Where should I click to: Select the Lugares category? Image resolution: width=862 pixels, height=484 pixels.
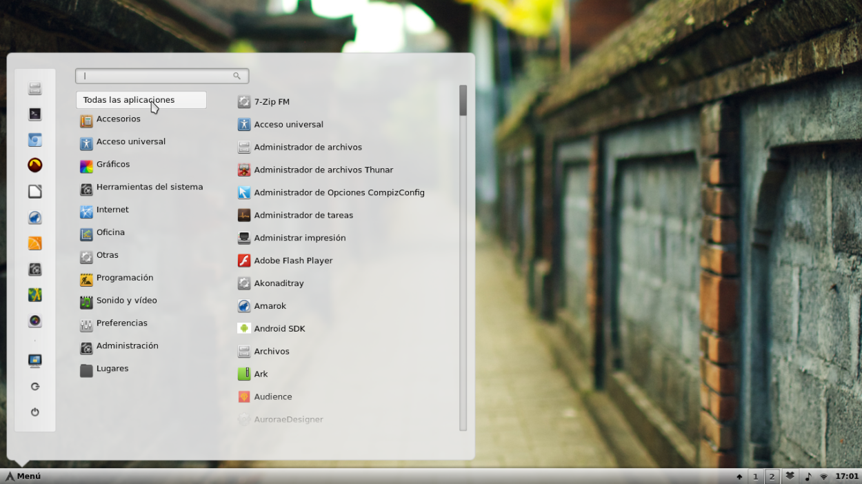pyautogui.click(x=104, y=369)
